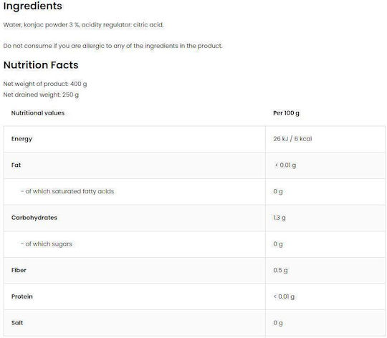The height and width of the screenshot is (338, 387).
Task: Click the net weight 400 g line
Action: pyautogui.click(x=45, y=84)
